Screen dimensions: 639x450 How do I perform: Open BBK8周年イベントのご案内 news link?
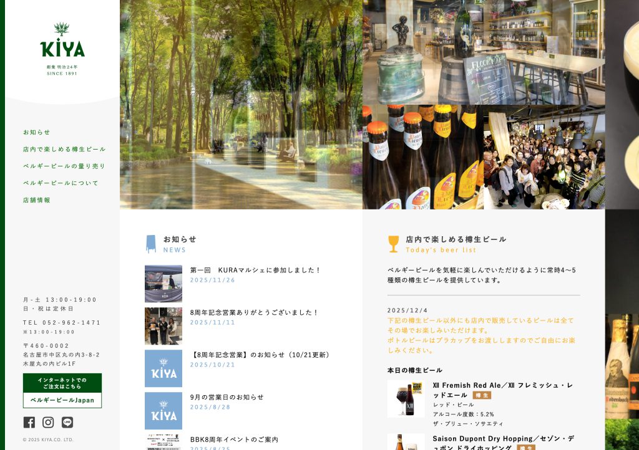(x=234, y=439)
